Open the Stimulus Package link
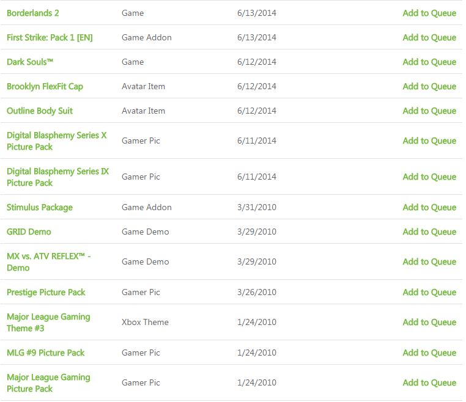This screenshot has width=466, height=402. coord(40,208)
